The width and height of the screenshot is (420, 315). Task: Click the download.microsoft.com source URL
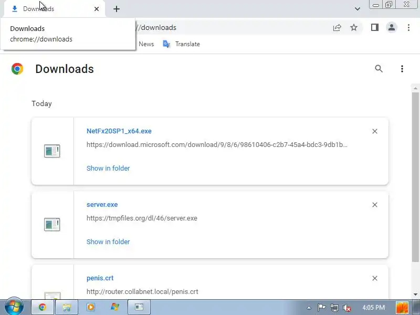(x=217, y=145)
